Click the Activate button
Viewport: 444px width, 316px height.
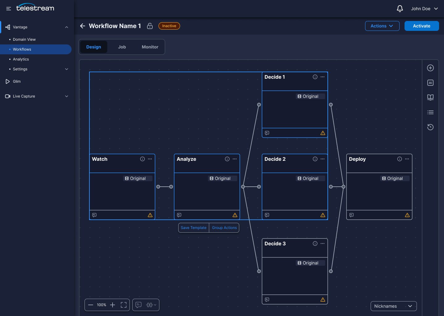(421, 26)
